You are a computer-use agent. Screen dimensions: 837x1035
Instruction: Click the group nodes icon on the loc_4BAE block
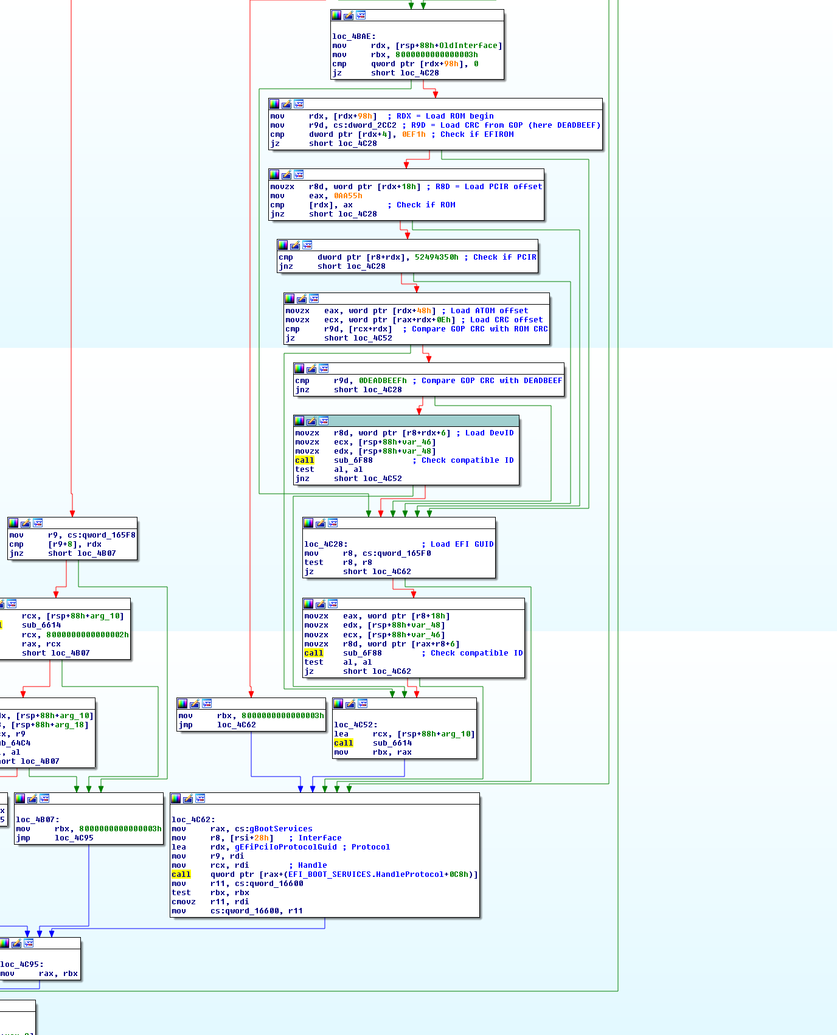click(x=361, y=15)
